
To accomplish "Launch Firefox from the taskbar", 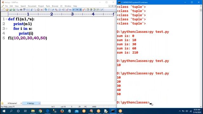I will pos(62,111).
